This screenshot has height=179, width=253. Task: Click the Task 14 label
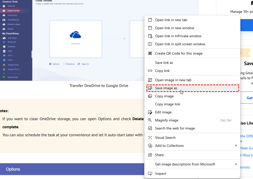tap(85, 64)
